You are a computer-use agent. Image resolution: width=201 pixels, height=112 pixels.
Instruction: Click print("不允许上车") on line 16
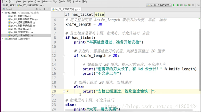pyautogui.click(x=102, y=73)
